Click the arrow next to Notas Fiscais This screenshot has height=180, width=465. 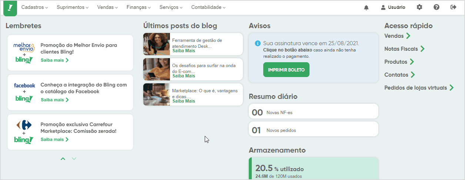422,49
